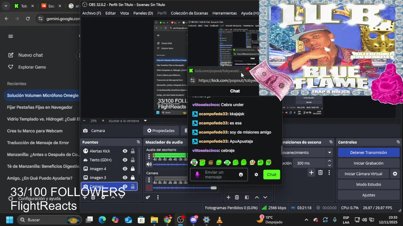Increase transition duration with up arrow
The width and height of the screenshot is (403, 226).
coord(329,161)
